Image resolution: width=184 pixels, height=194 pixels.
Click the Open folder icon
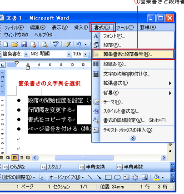15,45
